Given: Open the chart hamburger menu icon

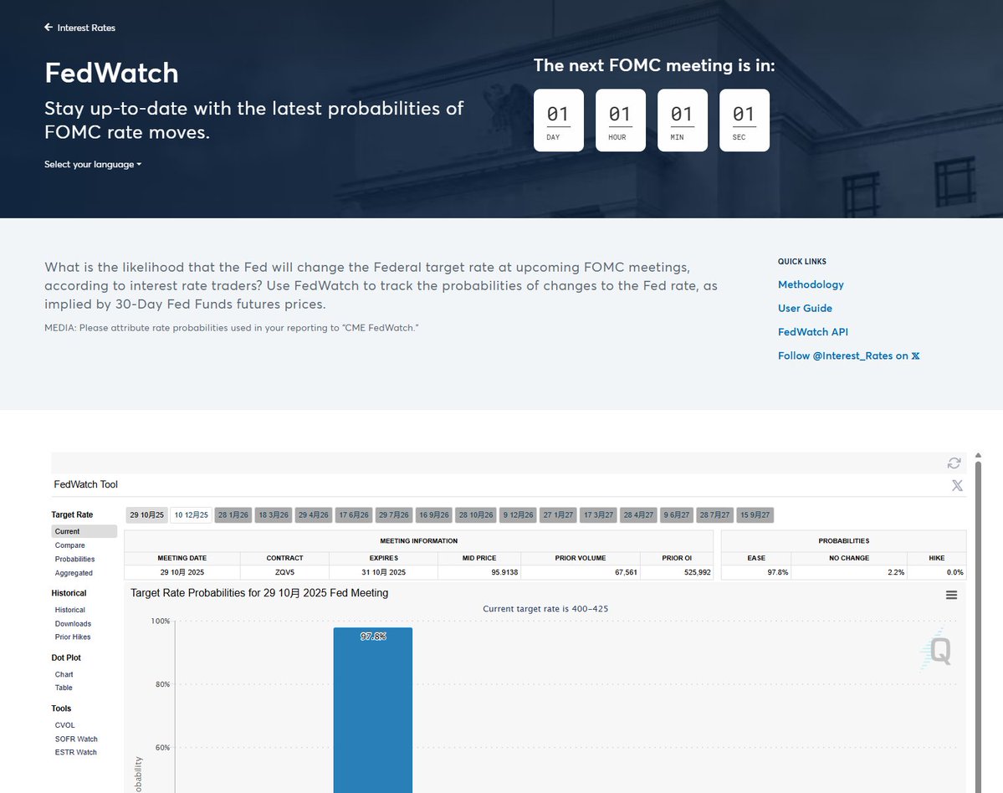Looking at the screenshot, I should click(x=951, y=595).
